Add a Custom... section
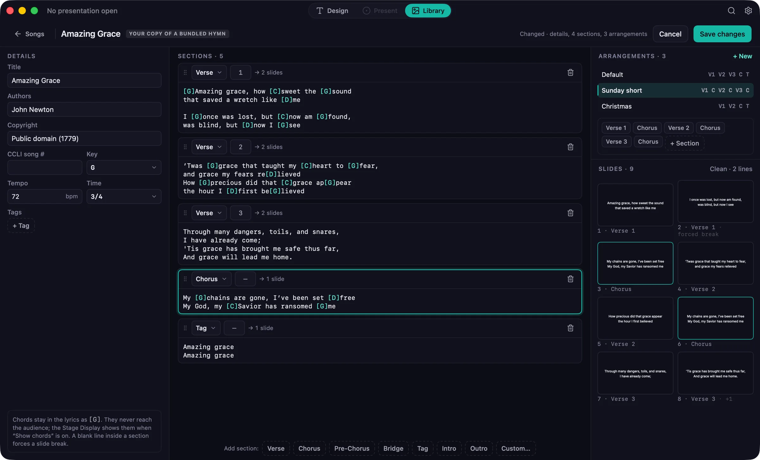The image size is (760, 460). pos(516,448)
